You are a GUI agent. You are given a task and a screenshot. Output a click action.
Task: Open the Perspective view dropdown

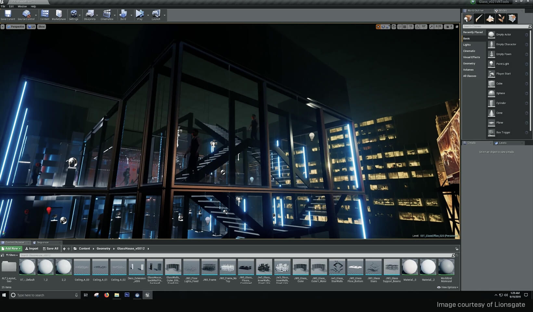click(15, 27)
